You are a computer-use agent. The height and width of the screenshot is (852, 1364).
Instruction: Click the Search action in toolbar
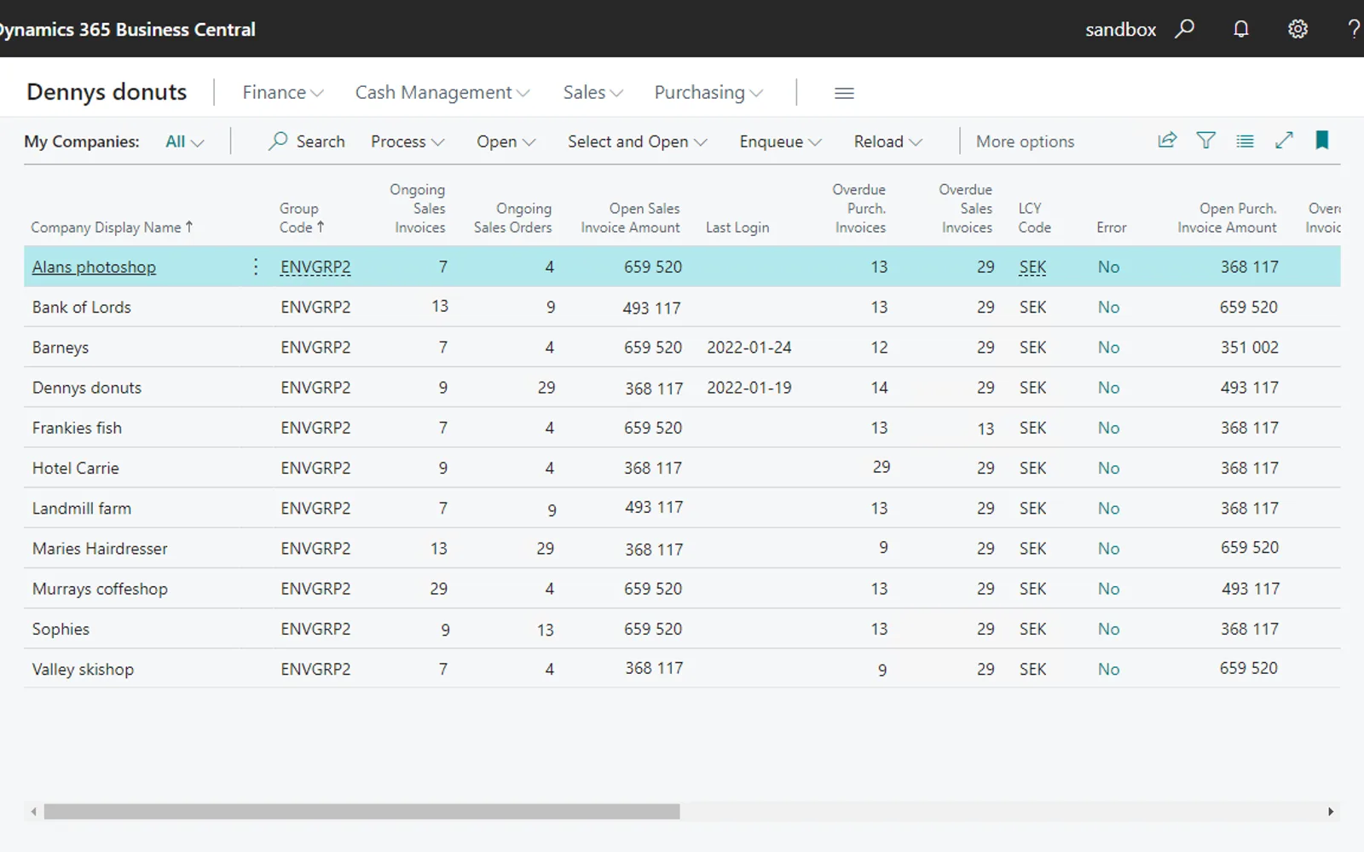[x=307, y=141]
